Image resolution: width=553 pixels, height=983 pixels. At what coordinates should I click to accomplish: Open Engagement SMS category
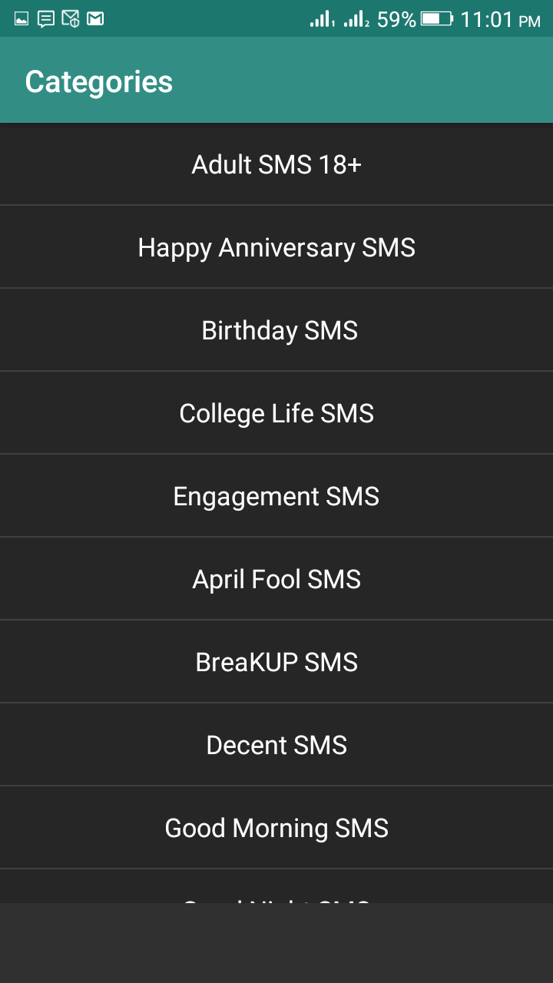[x=276, y=496]
